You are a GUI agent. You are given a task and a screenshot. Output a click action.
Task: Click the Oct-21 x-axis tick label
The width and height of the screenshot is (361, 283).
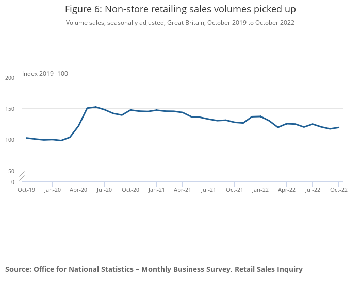(x=235, y=190)
